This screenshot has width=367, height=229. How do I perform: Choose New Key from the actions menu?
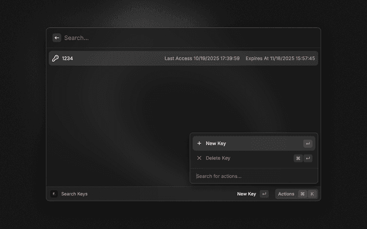pyautogui.click(x=216, y=143)
